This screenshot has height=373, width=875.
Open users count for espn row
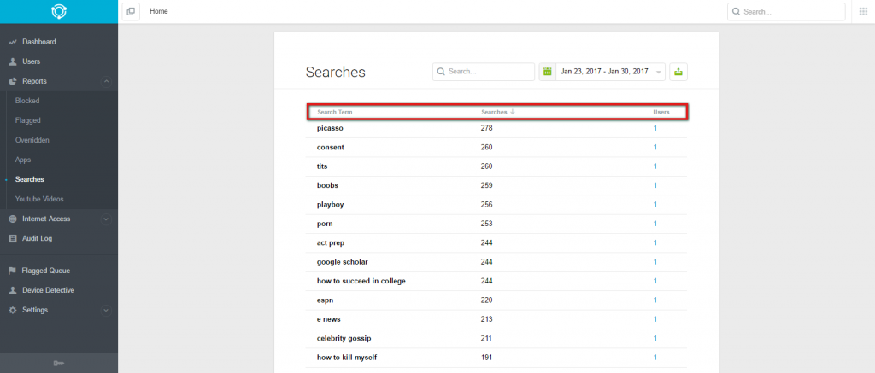655,300
